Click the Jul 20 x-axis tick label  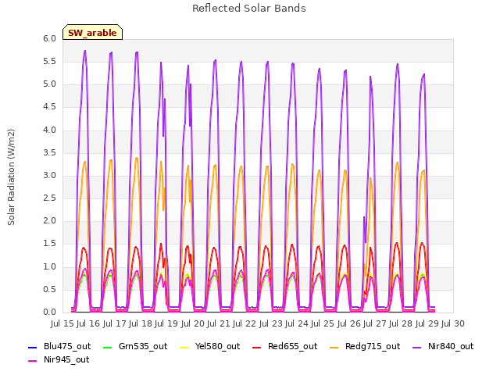193,323
